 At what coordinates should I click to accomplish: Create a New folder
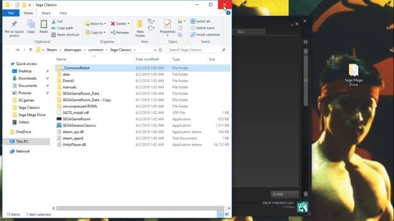pyautogui.click(x=140, y=28)
